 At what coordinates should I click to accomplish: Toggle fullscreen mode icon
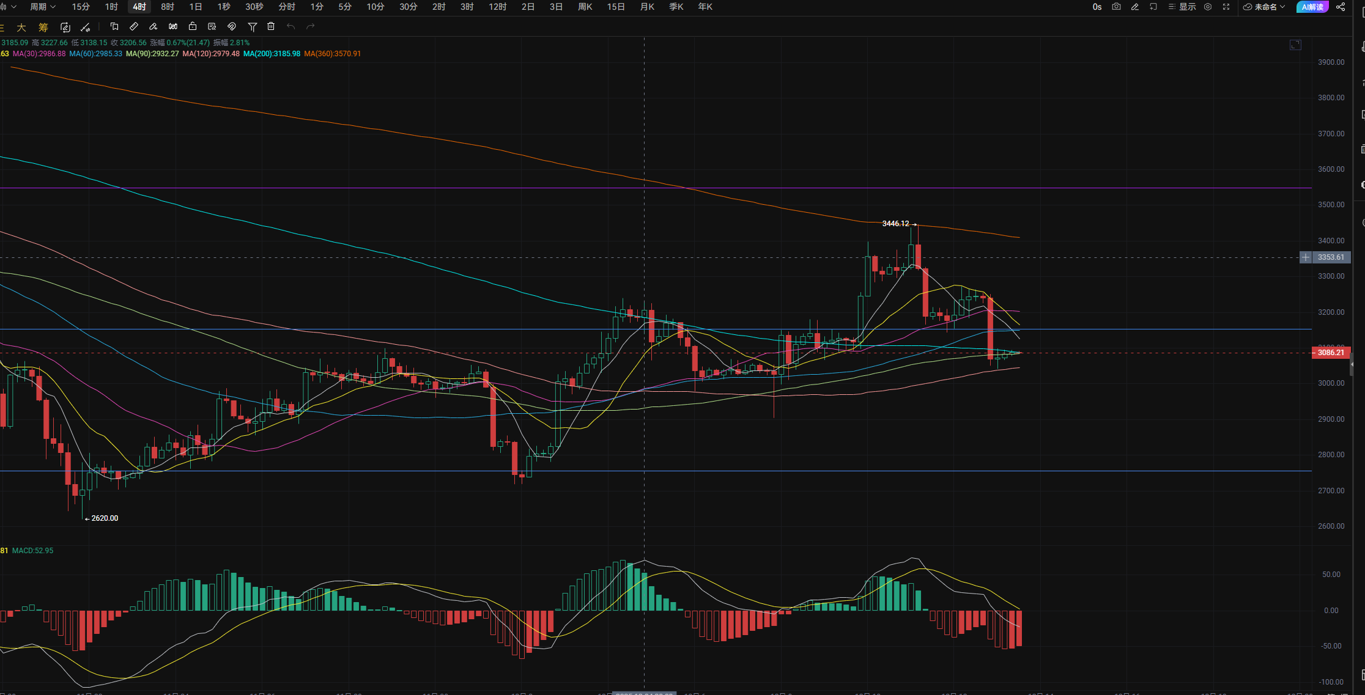point(1226,7)
